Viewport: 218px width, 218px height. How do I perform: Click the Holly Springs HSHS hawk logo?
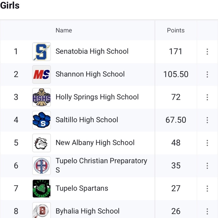42,97
